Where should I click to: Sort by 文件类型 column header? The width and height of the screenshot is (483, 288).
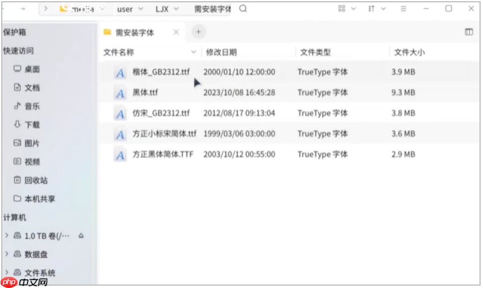point(315,52)
